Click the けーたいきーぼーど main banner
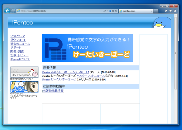Image resolution: width=182 pixels, height=130 pixels. point(87,48)
